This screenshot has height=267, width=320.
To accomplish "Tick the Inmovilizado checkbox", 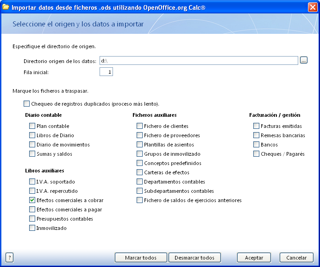I will (x=32, y=228).
